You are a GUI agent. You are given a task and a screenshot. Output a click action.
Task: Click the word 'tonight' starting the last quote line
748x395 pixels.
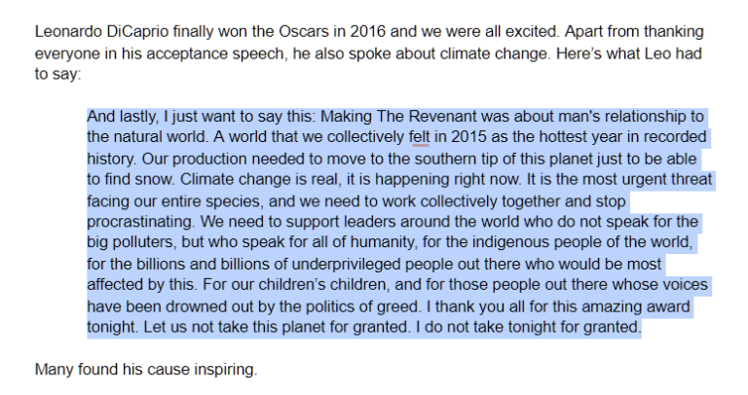tap(113, 327)
